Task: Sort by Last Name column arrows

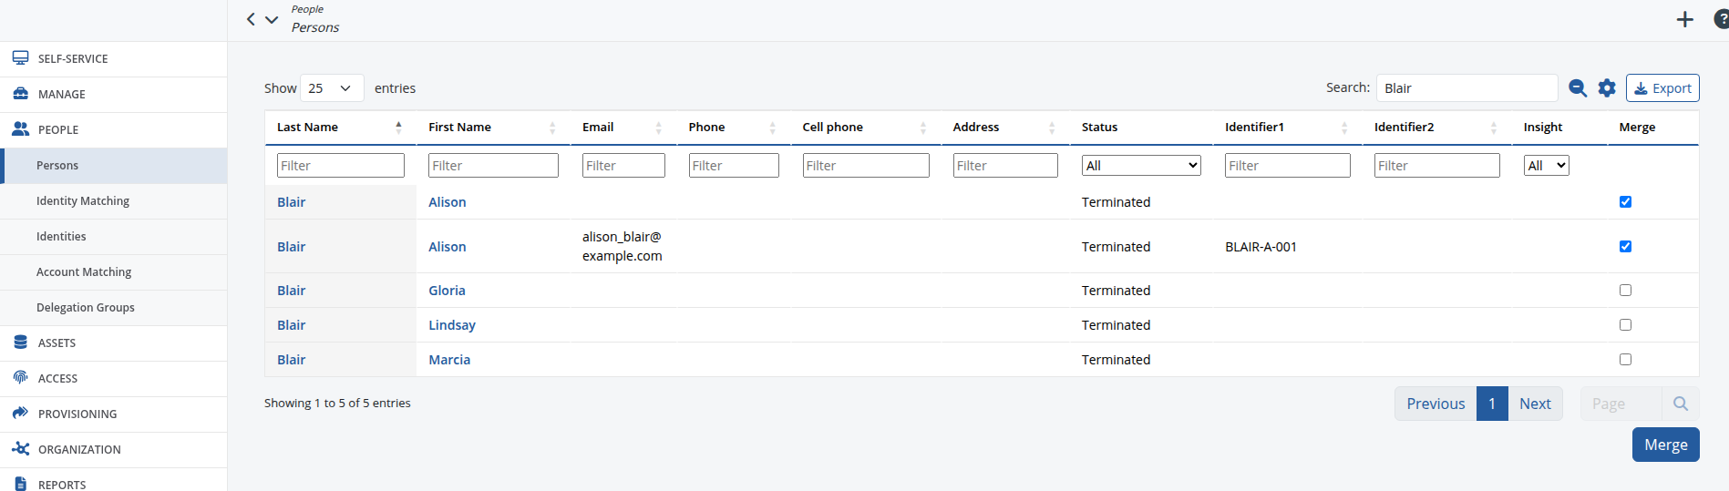Action: point(398,128)
